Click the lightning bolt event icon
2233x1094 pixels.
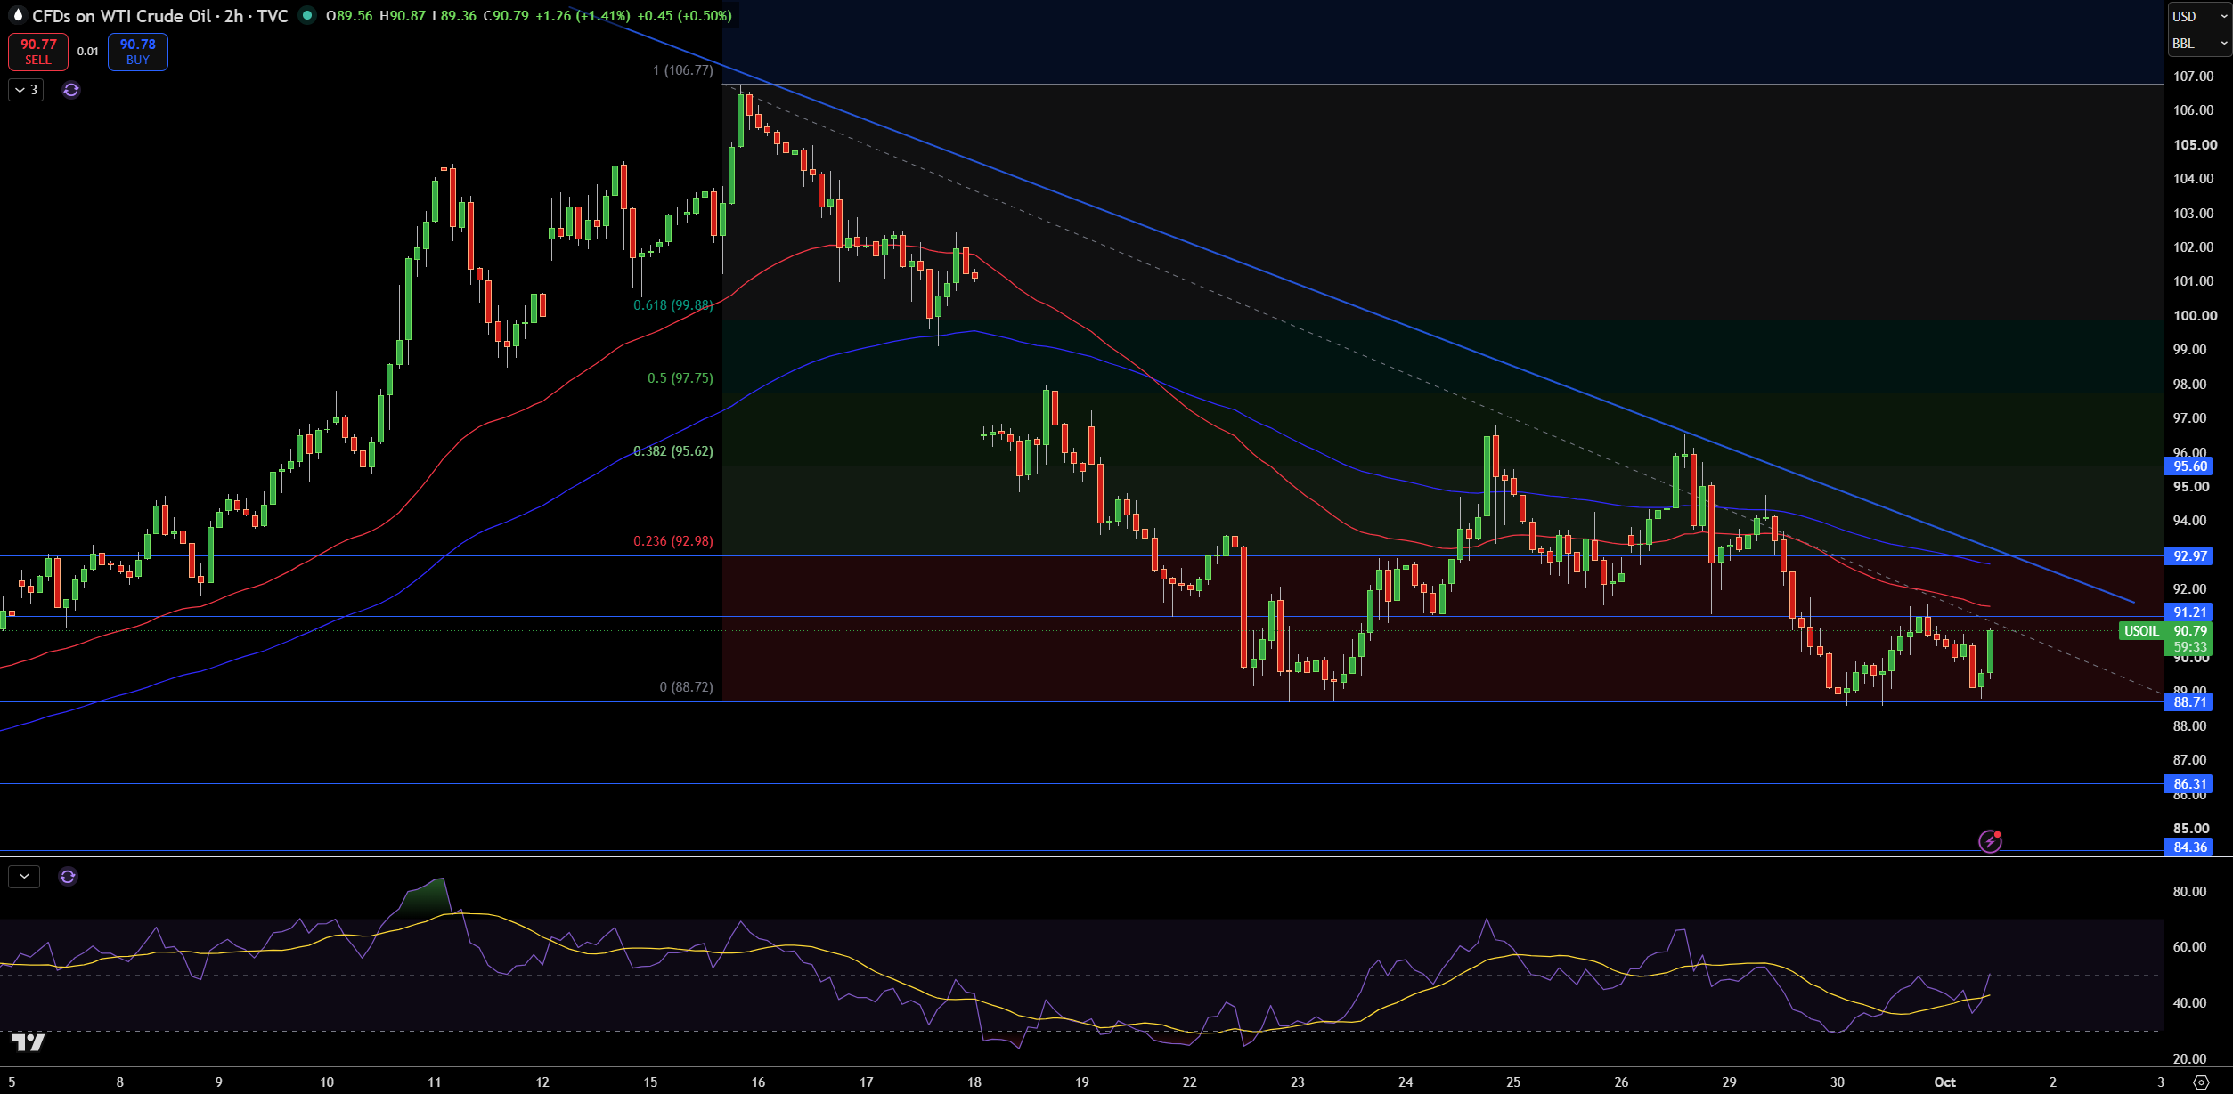pyautogui.click(x=1990, y=841)
